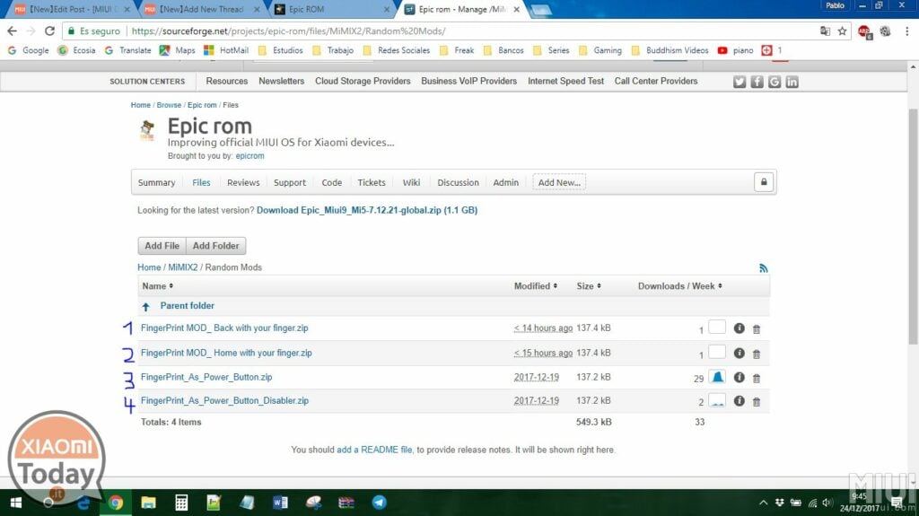This screenshot has height=516, width=919.
Task: Open the RSS feed icon
Action: click(763, 268)
